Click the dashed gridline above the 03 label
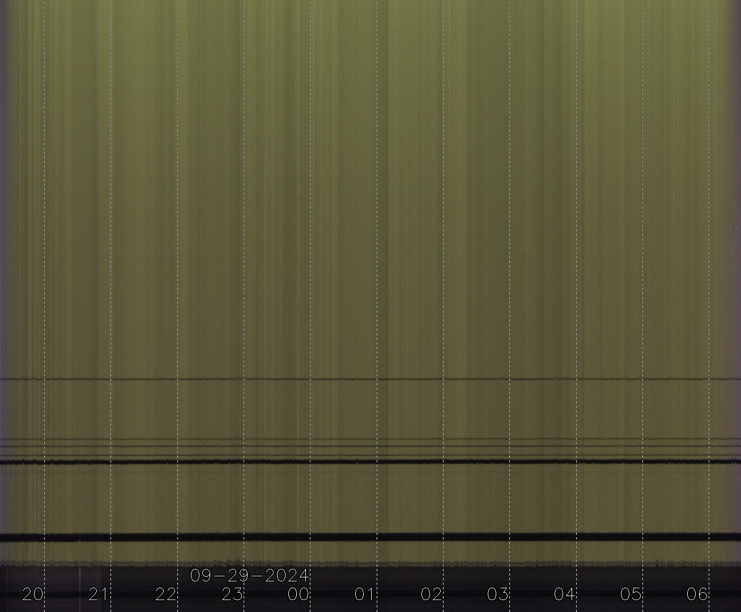 (509, 227)
